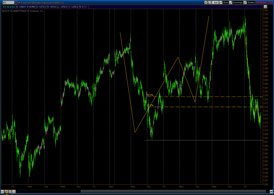Click the 'D: 1/28/11 4:10 PM' date cell
This screenshot has width=274, height=195.
click(x=26, y=7)
